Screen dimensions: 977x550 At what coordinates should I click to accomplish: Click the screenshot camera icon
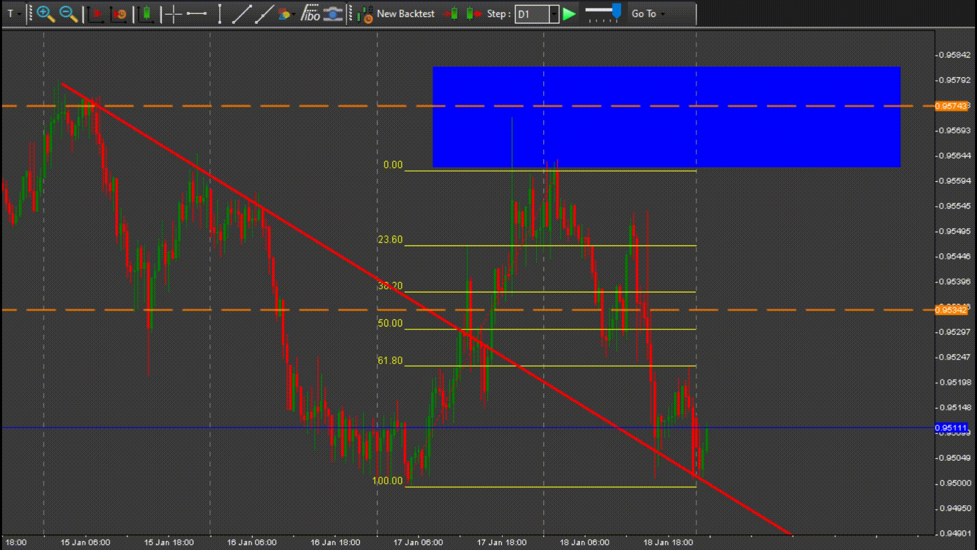click(x=333, y=14)
